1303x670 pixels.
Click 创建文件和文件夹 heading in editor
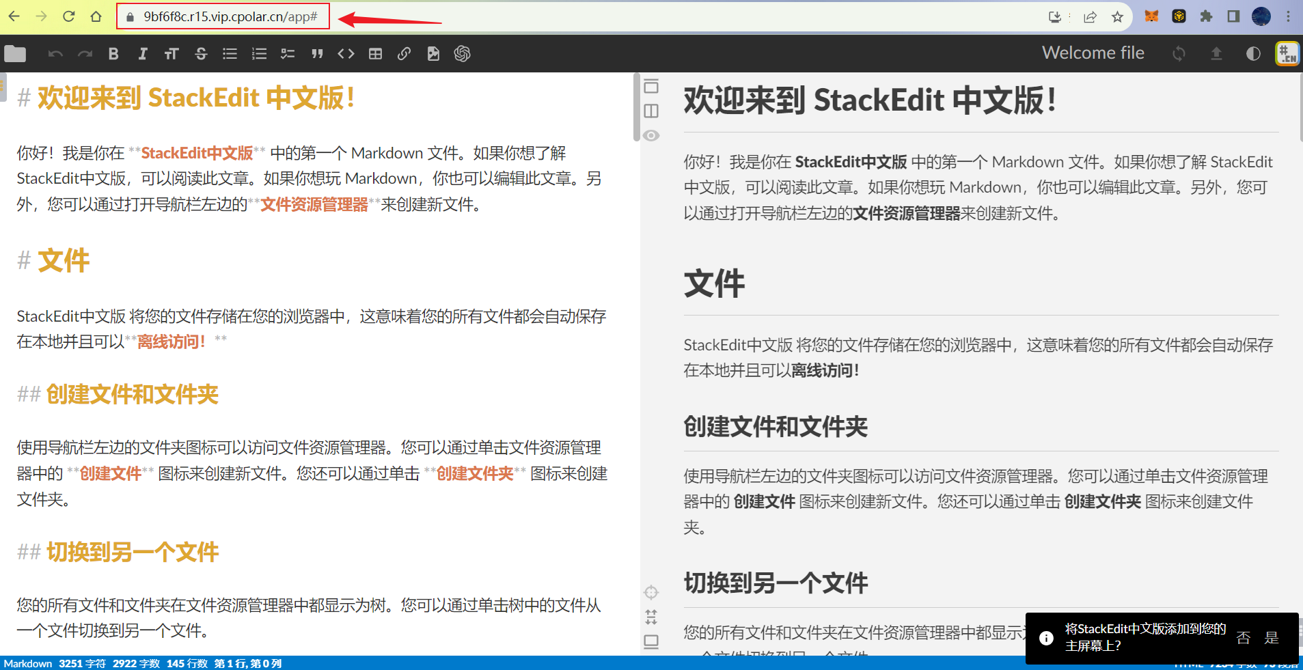(132, 394)
